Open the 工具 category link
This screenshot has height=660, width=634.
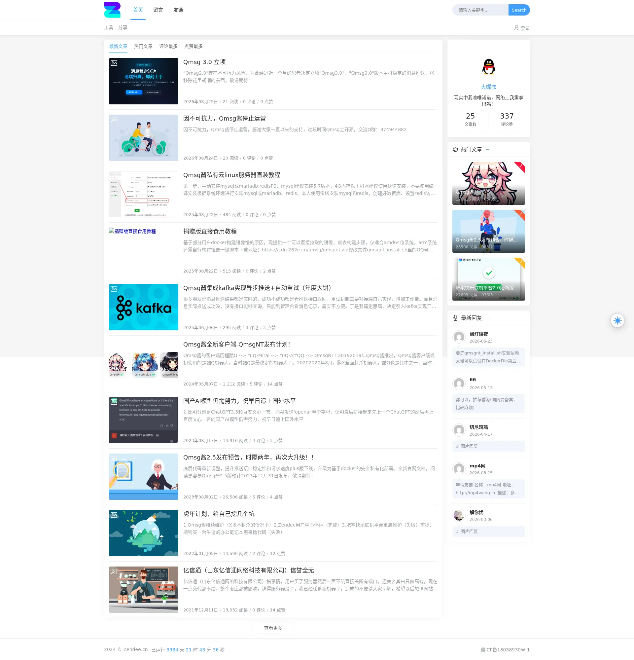click(109, 28)
